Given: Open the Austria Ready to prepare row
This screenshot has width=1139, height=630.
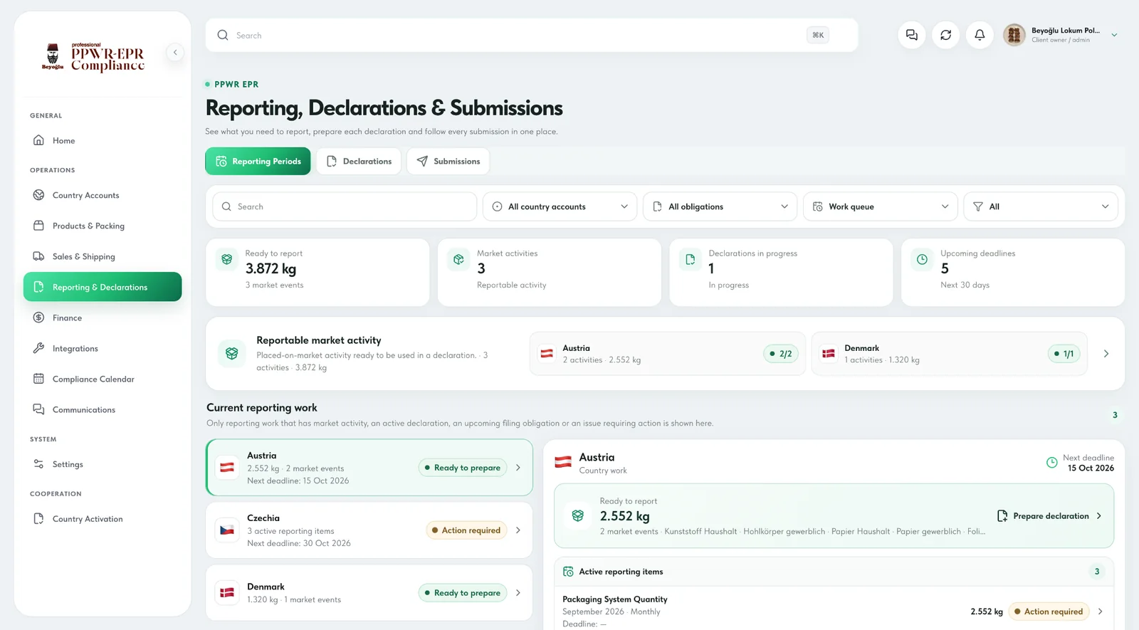Looking at the screenshot, I should pyautogui.click(x=369, y=468).
